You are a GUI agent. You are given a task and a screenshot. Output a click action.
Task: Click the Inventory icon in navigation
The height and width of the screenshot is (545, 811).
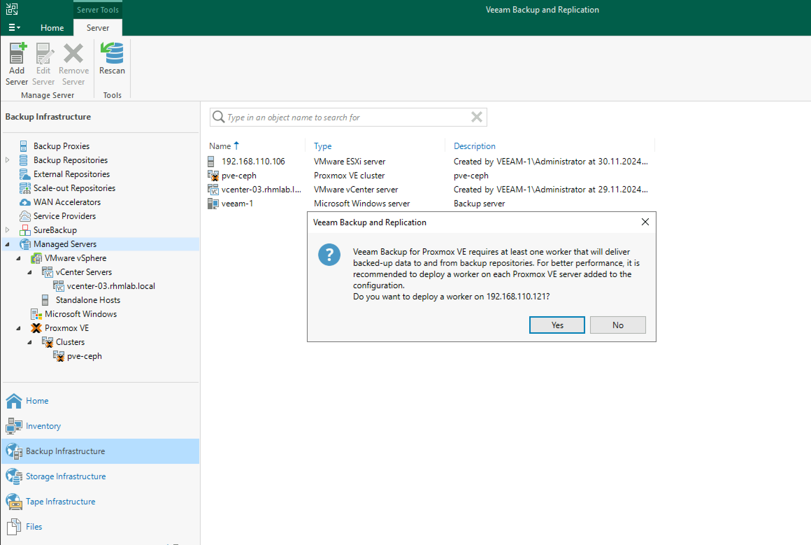pos(14,426)
